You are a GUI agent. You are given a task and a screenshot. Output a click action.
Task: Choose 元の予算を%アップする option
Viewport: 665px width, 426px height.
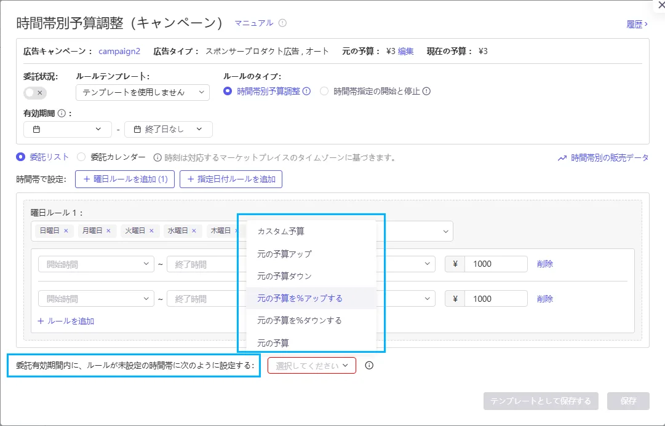(311, 298)
